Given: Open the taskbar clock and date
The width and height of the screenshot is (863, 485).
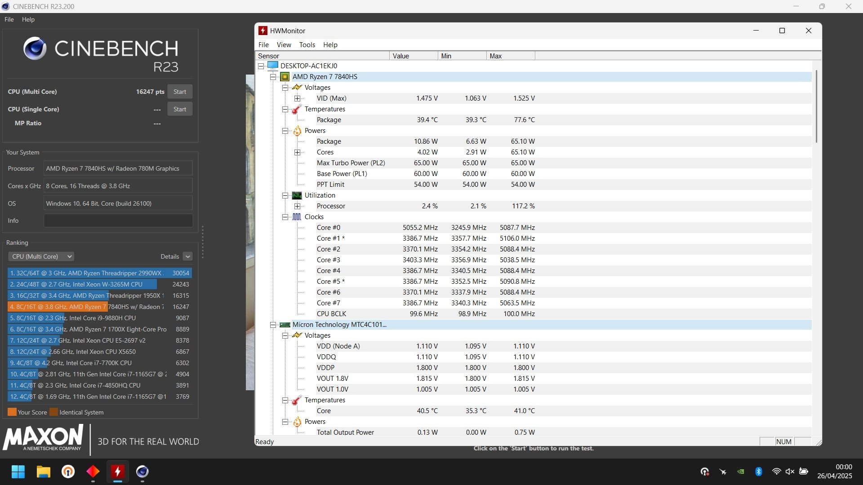Looking at the screenshot, I should pos(834,472).
